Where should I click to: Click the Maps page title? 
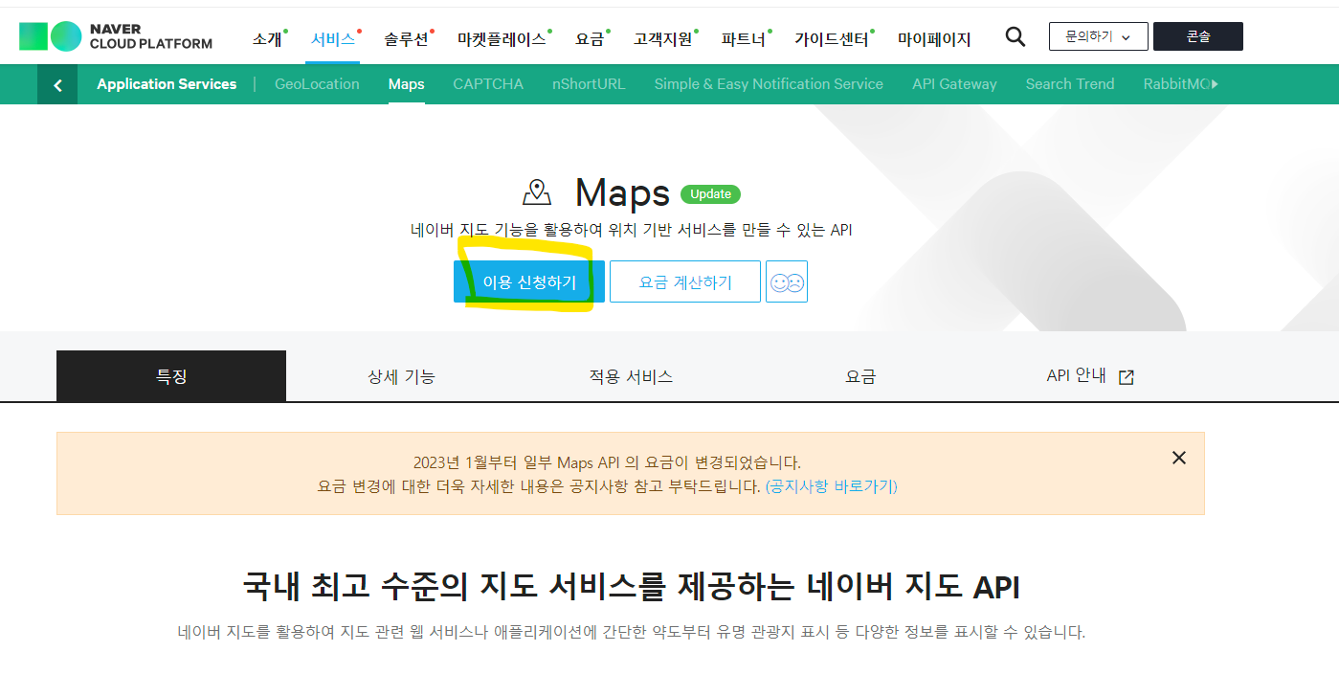coord(622,193)
